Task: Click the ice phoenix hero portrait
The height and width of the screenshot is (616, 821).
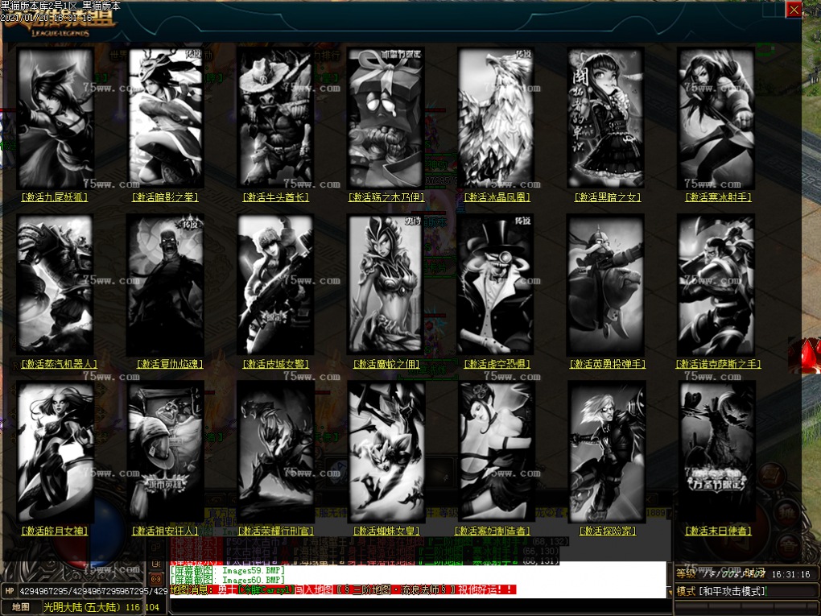Action: (x=497, y=118)
